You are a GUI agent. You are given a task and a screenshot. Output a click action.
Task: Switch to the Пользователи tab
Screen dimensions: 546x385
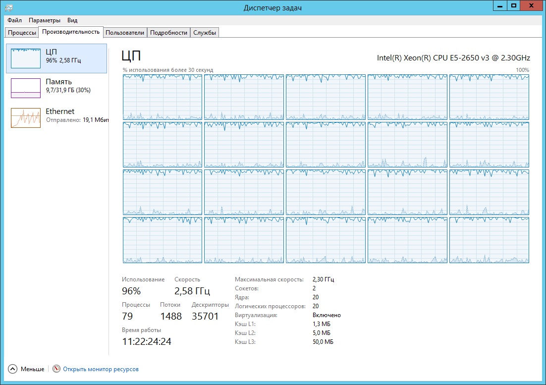(125, 33)
